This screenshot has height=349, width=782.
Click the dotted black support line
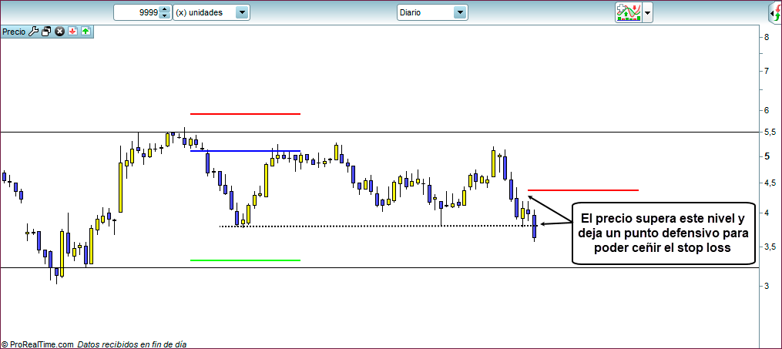tap(347, 226)
